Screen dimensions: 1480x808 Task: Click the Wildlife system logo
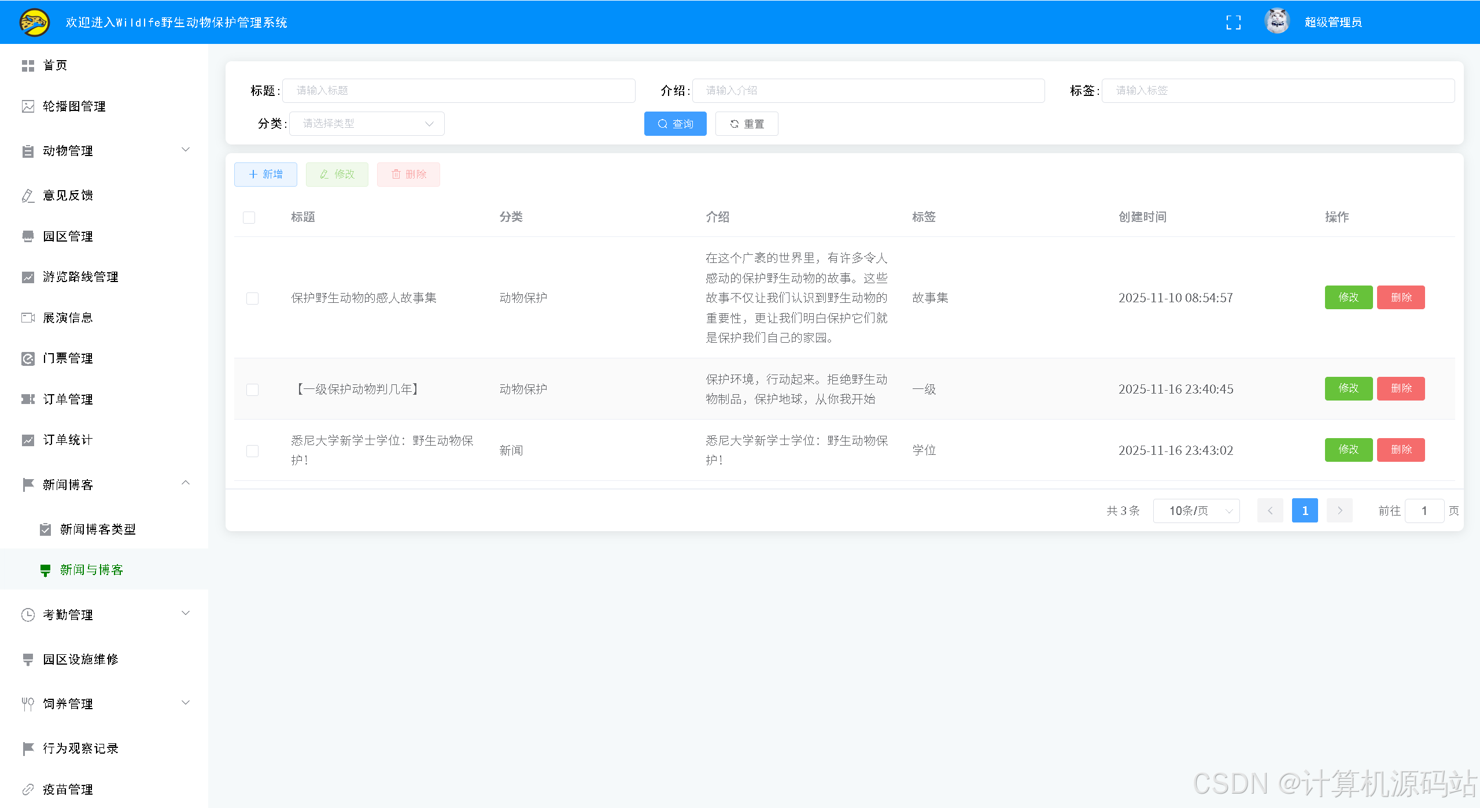[35, 23]
